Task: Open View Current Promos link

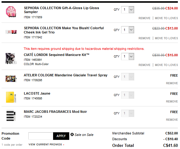Action: click(46, 144)
